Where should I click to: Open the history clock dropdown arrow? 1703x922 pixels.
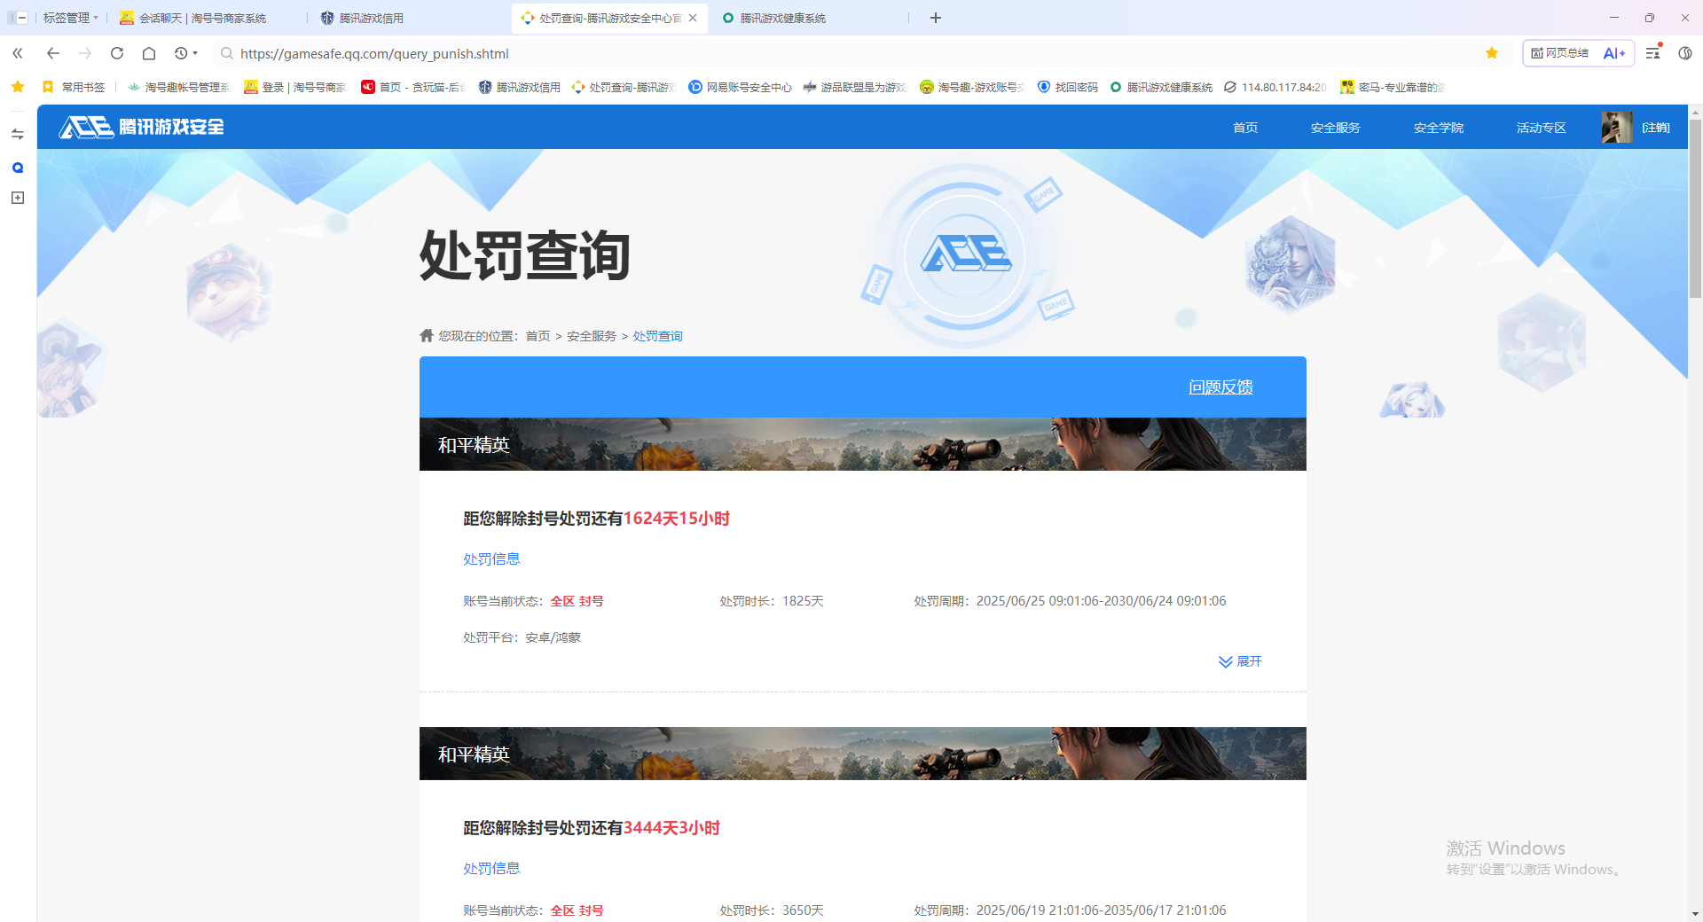[195, 53]
